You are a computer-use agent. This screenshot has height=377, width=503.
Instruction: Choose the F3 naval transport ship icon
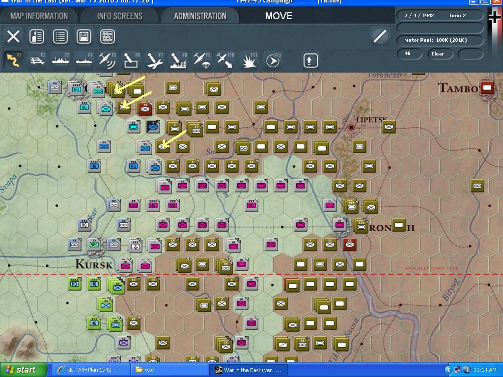(x=60, y=60)
